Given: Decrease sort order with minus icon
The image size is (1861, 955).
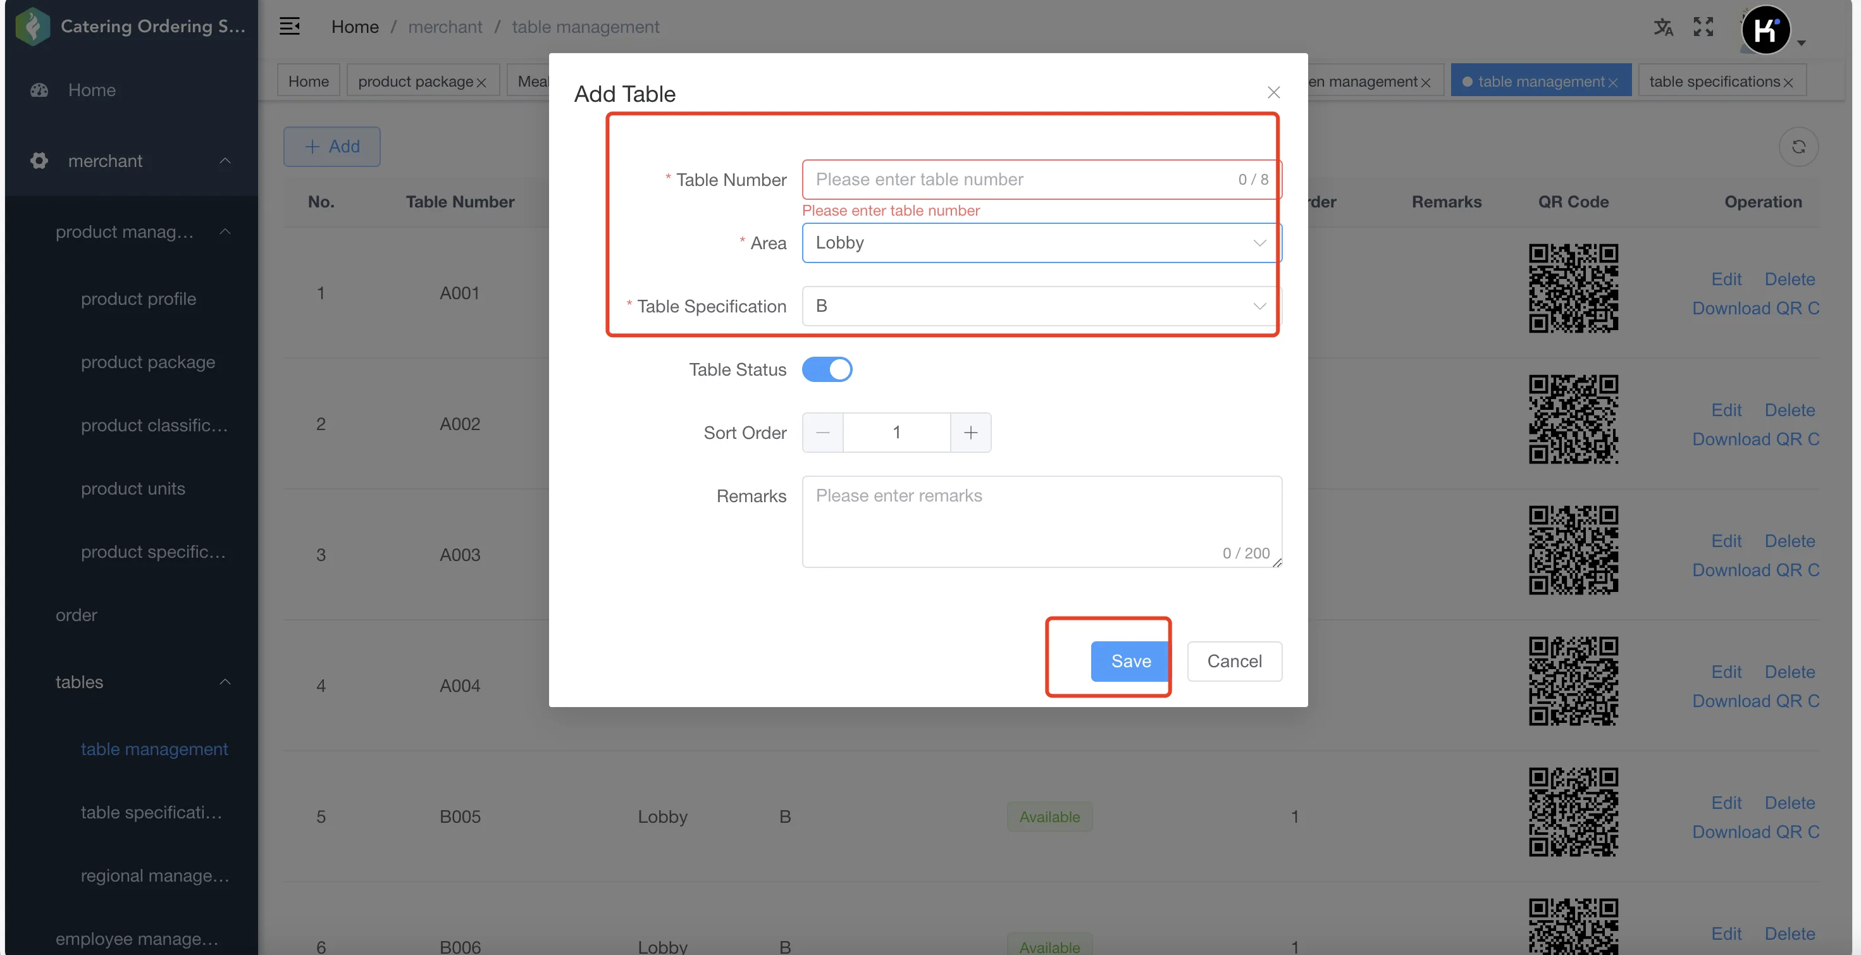Looking at the screenshot, I should (823, 433).
